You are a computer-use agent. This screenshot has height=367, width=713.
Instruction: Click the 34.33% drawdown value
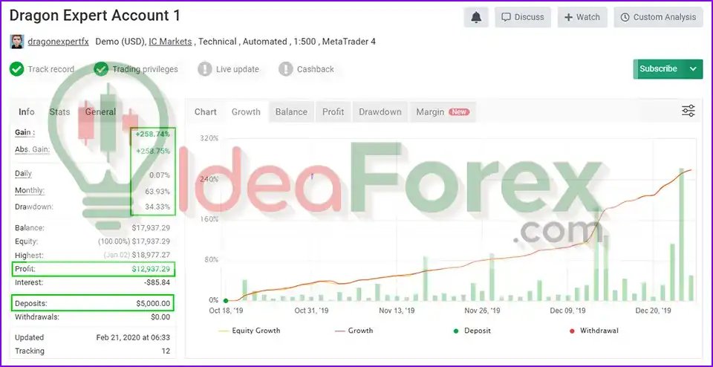[157, 207]
